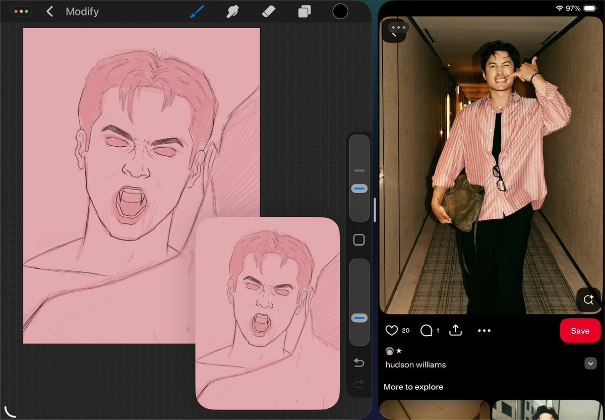Click the "hudson williams" pin title
This screenshot has width=605, height=420.
coord(415,365)
